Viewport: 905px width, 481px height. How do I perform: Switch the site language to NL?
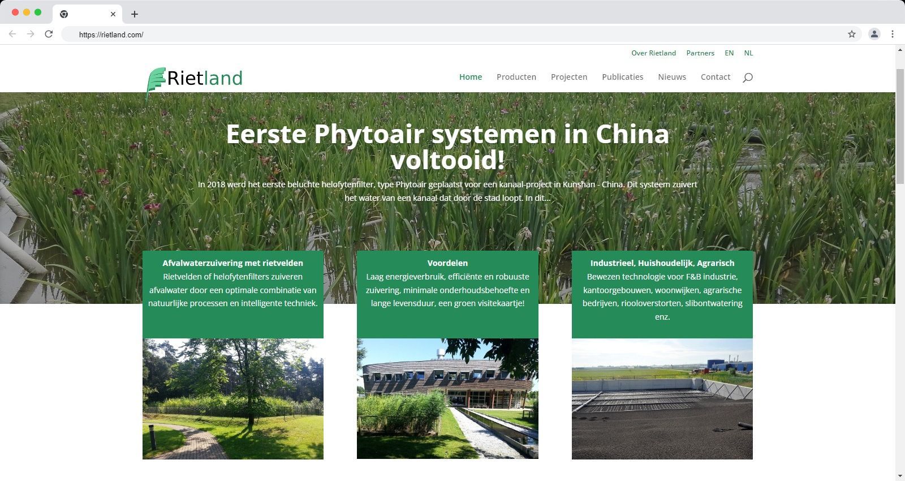coord(748,53)
